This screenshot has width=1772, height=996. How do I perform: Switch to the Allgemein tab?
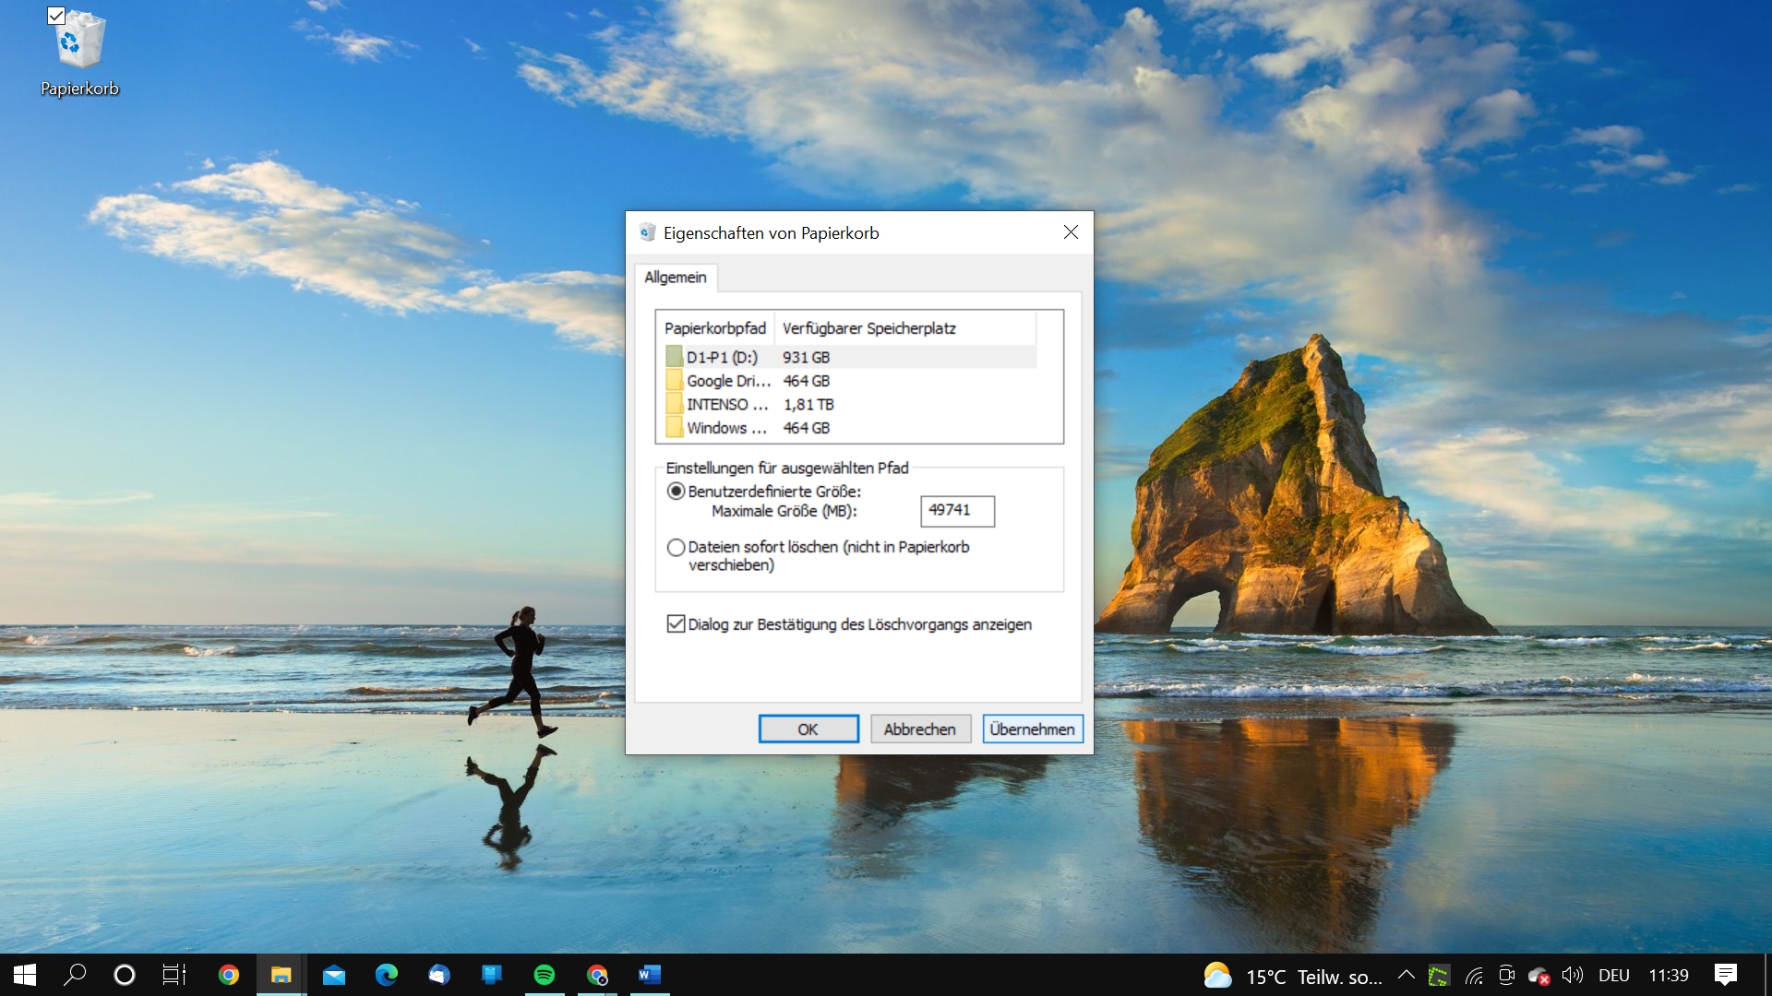coord(675,278)
